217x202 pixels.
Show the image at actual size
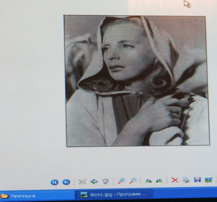click(94, 181)
